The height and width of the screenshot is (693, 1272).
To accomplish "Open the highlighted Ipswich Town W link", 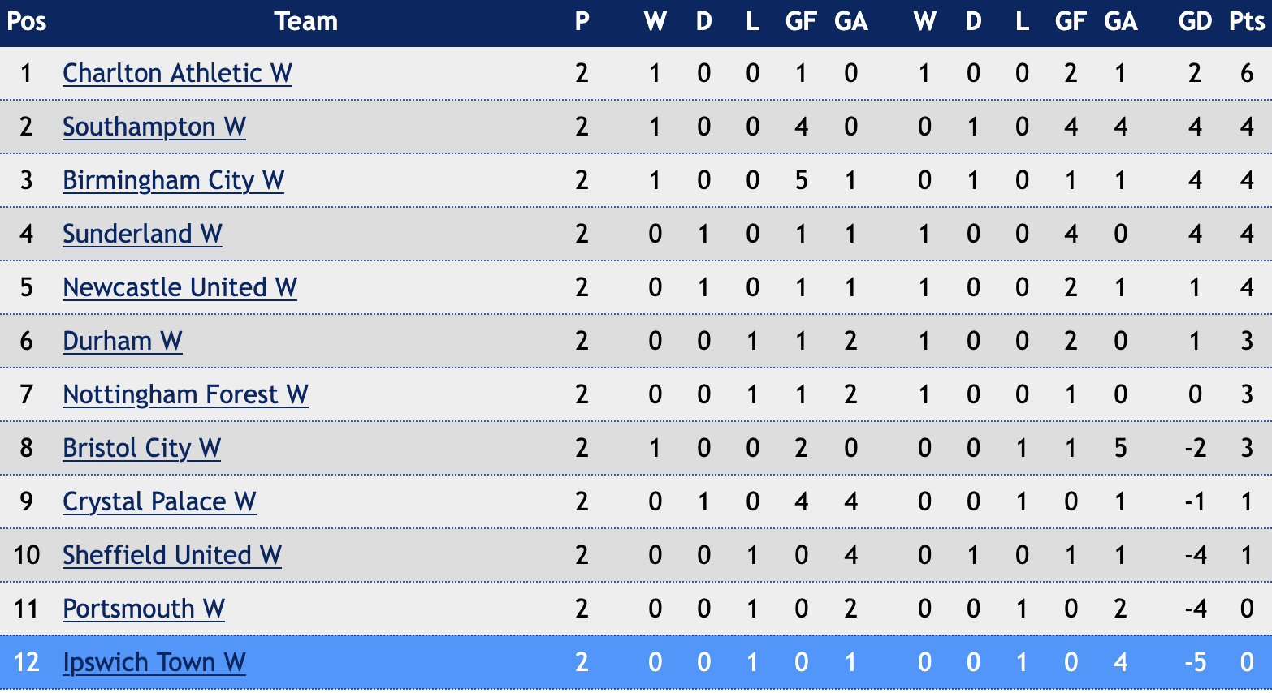I will pyautogui.click(x=154, y=662).
